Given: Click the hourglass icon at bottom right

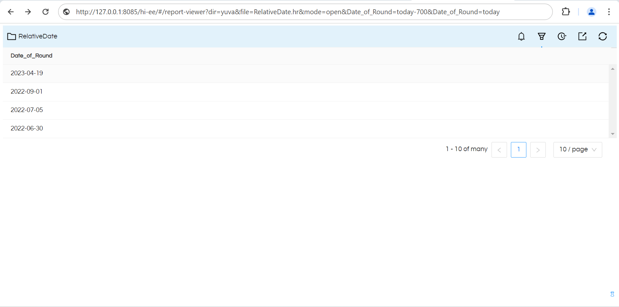Looking at the screenshot, I should (612, 294).
